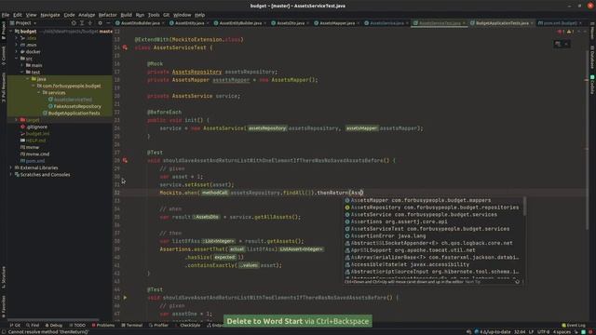The image size is (596, 335).
Task: Expand Scratches and Consoles node
Action: 10,174
